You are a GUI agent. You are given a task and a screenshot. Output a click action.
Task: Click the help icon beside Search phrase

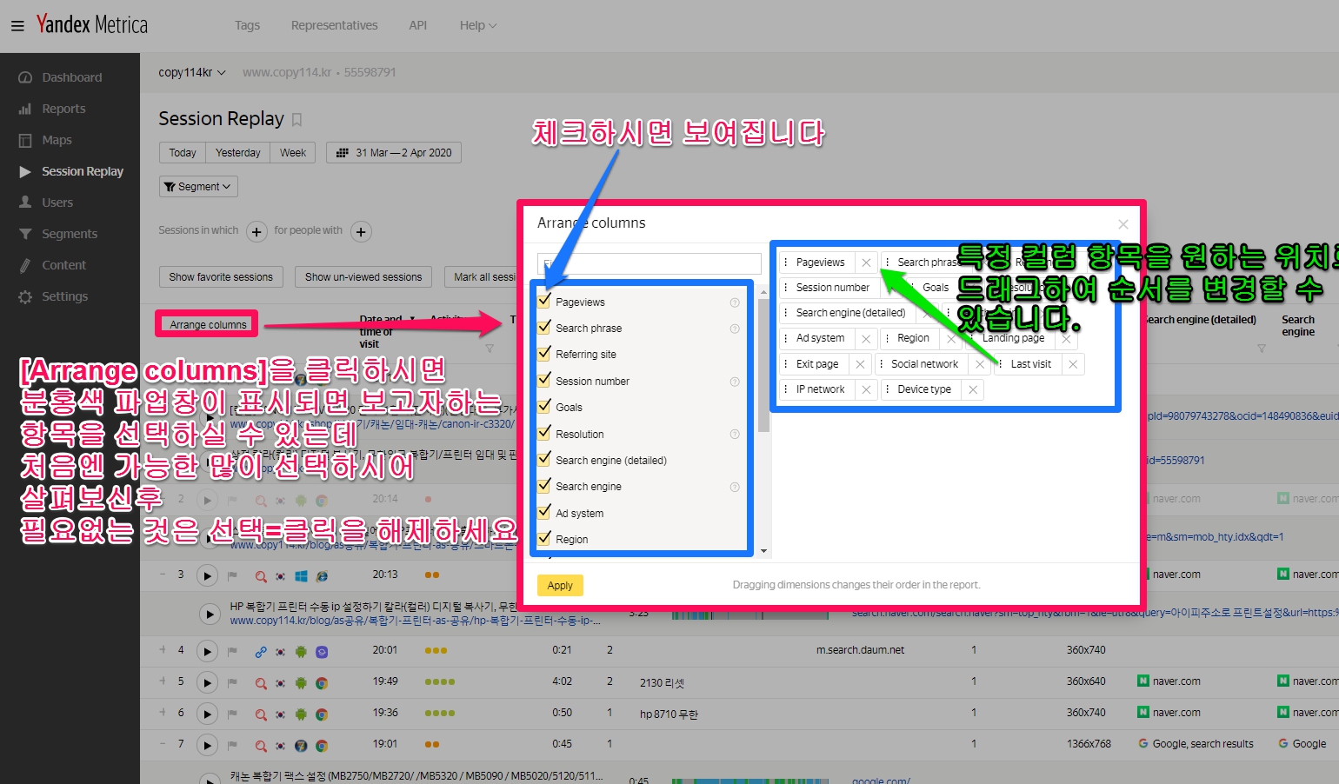click(735, 329)
